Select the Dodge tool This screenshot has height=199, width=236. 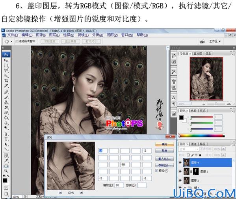6,128
